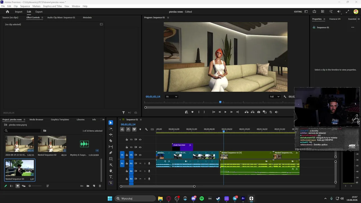The height and width of the screenshot is (203, 361).
Task: Click the Extract button in Program Monitor
Action: (x=252, y=112)
